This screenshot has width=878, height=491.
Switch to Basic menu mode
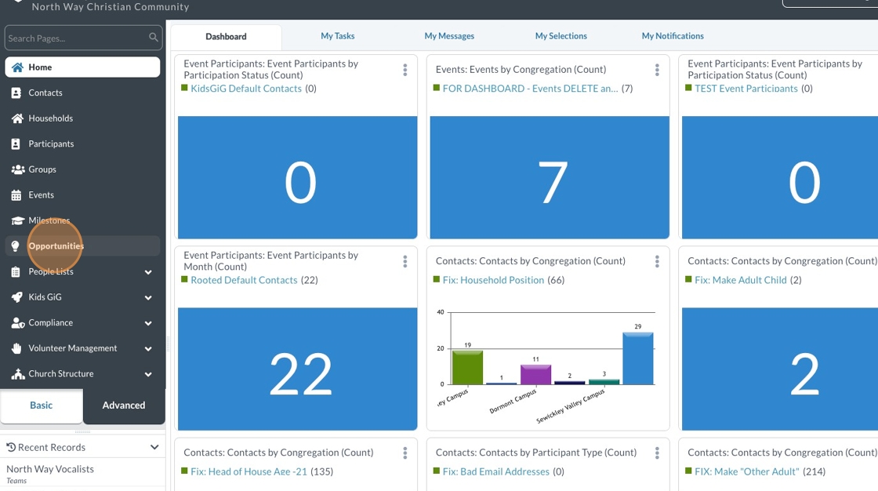(x=42, y=406)
